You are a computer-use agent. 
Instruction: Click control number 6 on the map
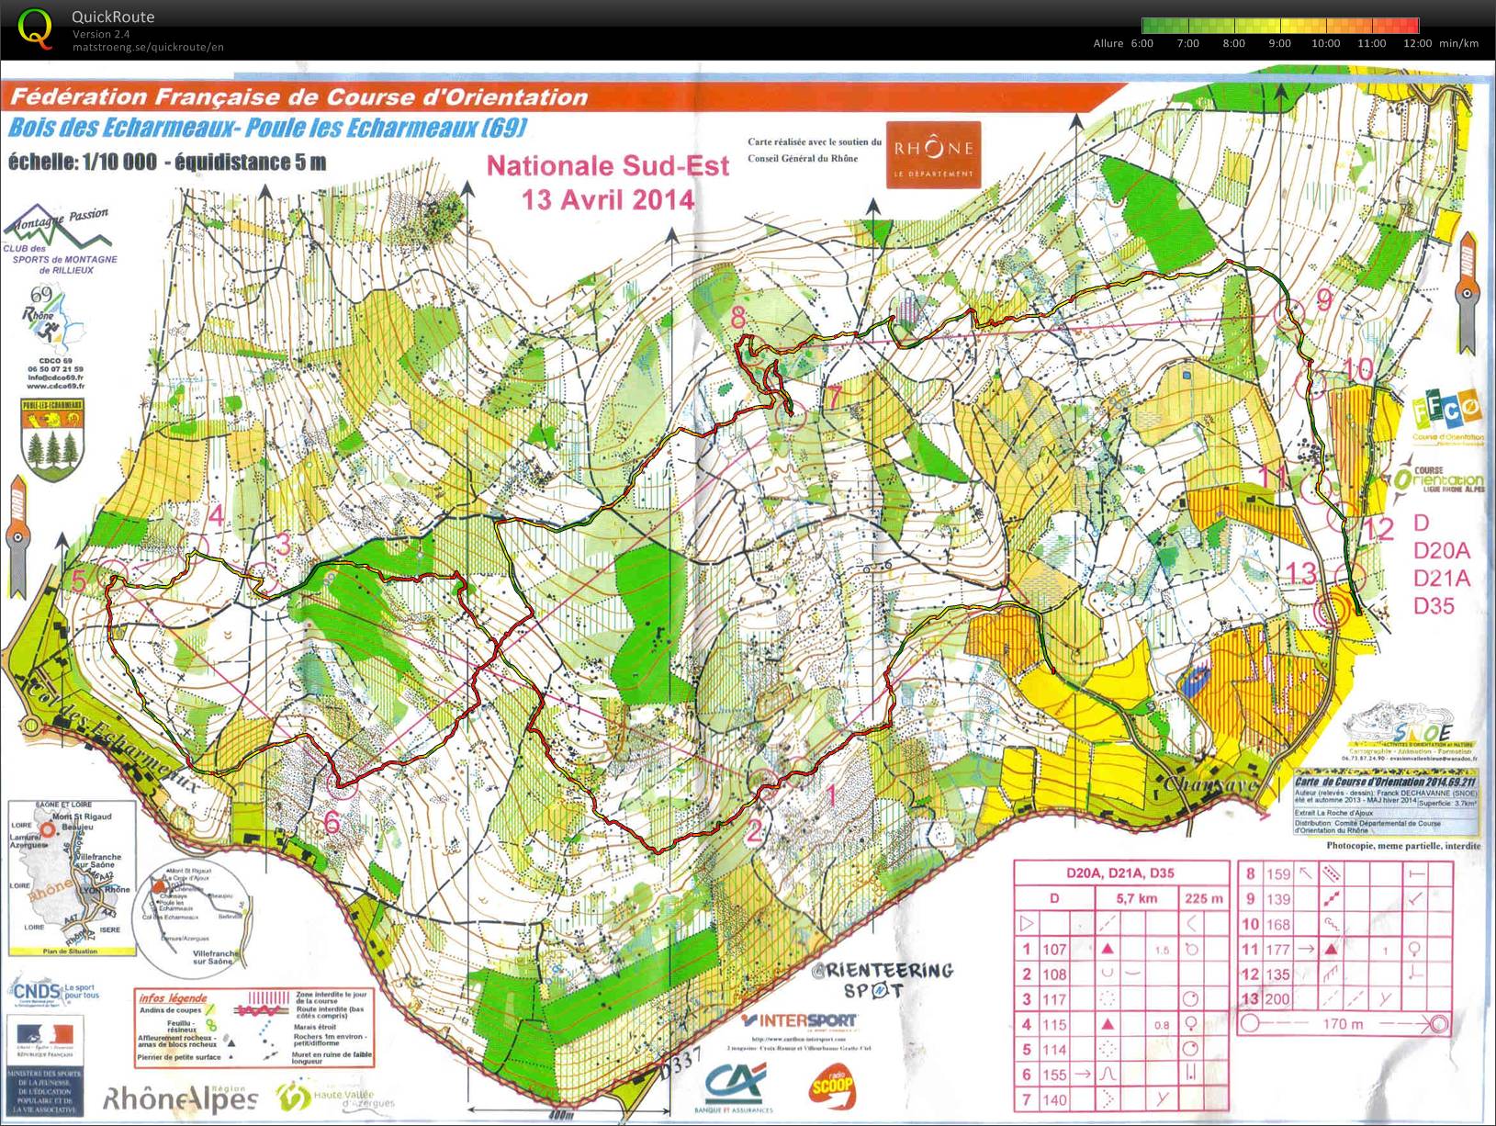tap(332, 824)
